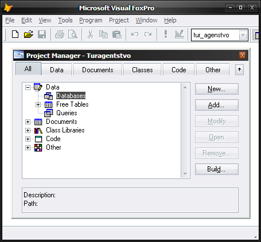The image size is (261, 242).
Task: Select the Class Libraries tree item
Action: click(x=65, y=130)
